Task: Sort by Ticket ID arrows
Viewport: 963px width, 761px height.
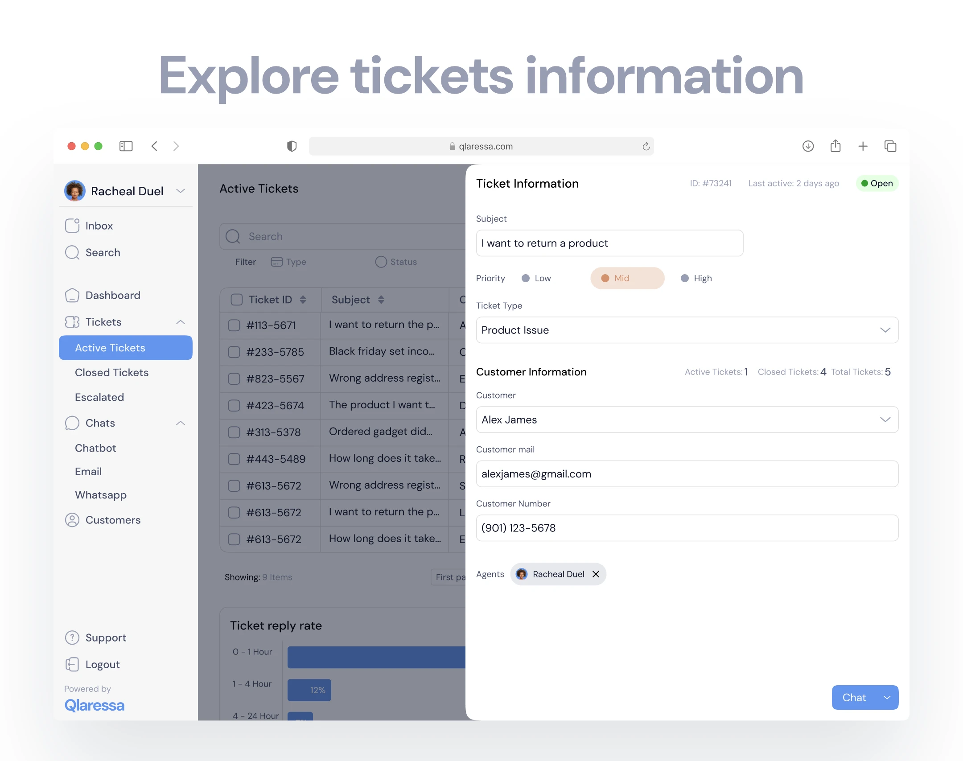Action: (x=303, y=300)
